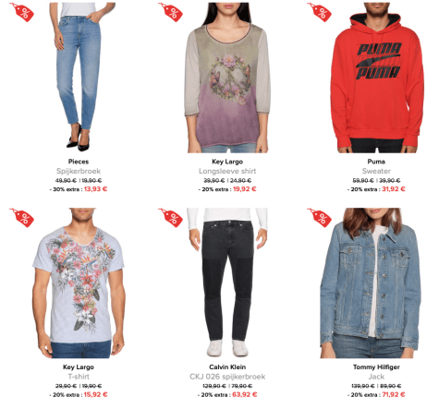Open the red Puma hoodie photo

click(x=376, y=78)
